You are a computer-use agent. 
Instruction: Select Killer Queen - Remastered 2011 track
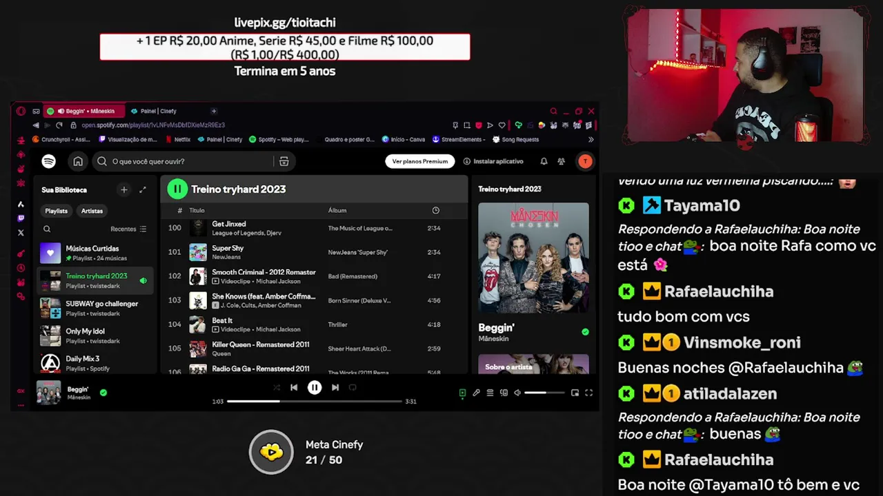point(314,349)
